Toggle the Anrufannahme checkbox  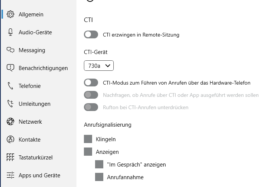click(99, 177)
